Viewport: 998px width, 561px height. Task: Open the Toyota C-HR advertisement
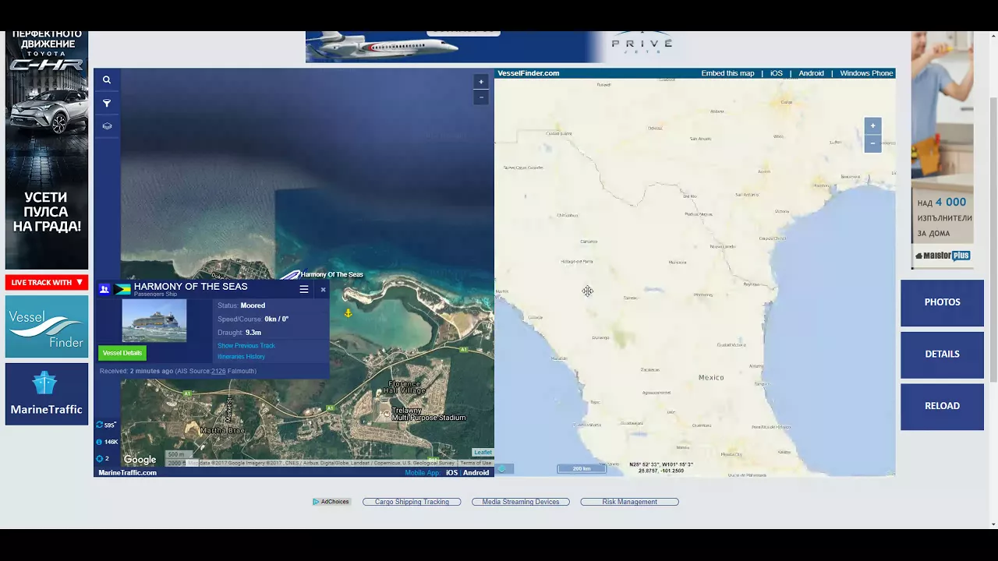tap(47, 150)
